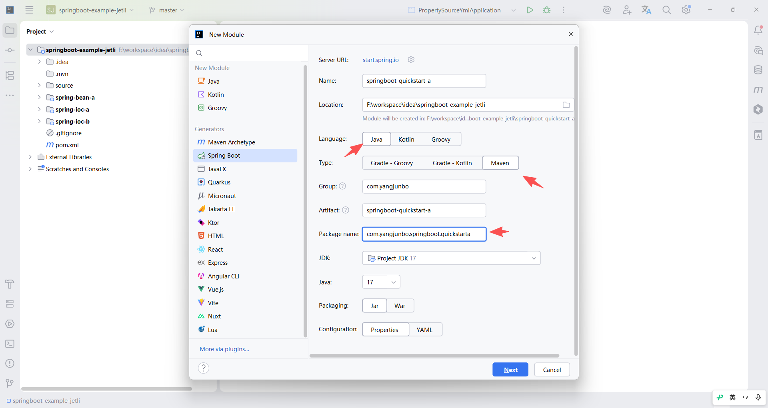Open IDE settings gear icon

pos(686,10)
